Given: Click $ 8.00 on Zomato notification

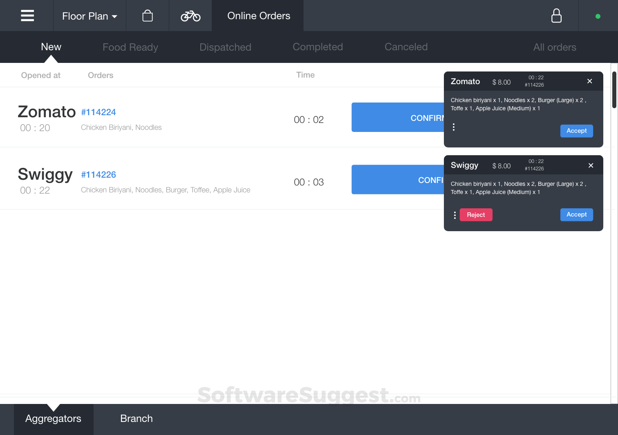Looking at the screenshot, I should [502, 82].
